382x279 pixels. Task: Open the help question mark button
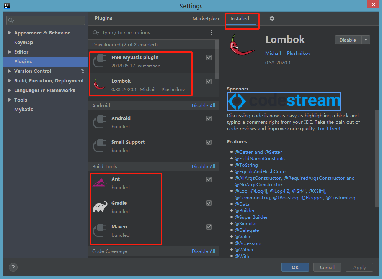coord(13,267)
